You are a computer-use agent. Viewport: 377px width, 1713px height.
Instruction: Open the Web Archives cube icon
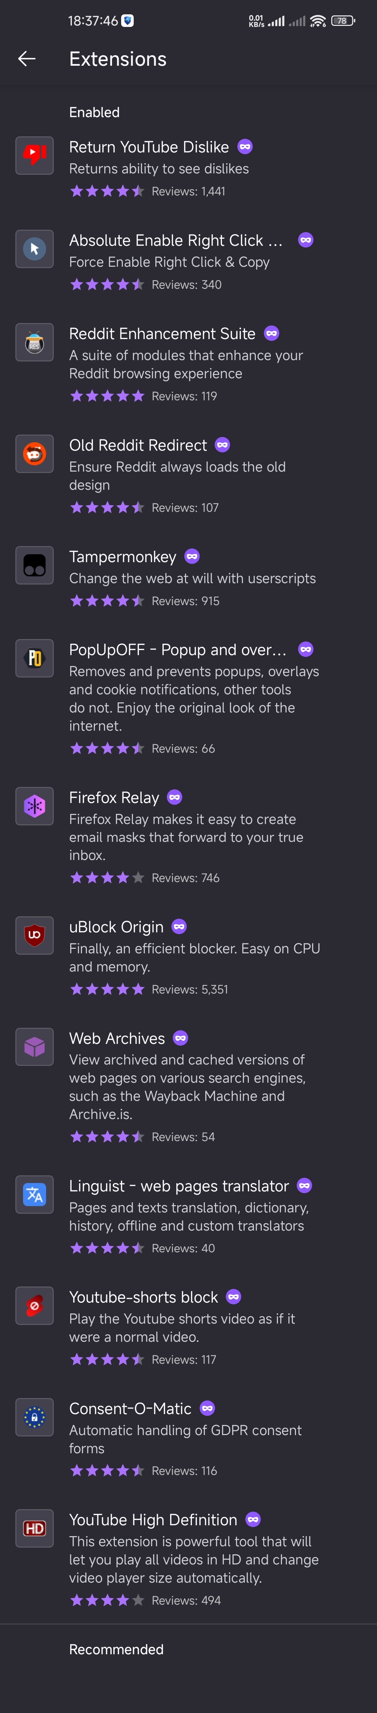coord(35,1047)
